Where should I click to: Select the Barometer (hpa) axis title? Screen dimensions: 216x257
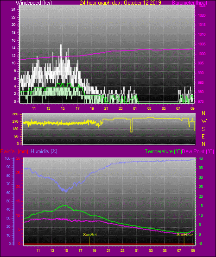click(x=190, y=2)
